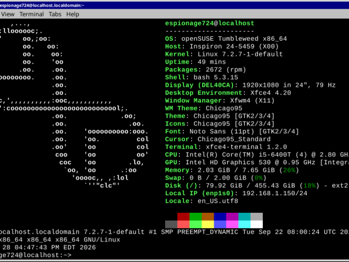
Task: Click the terminal window title bar
Action: pos(175,5)
